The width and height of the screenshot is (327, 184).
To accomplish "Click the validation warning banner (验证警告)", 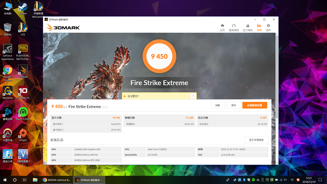I will (x=159, y=96).
